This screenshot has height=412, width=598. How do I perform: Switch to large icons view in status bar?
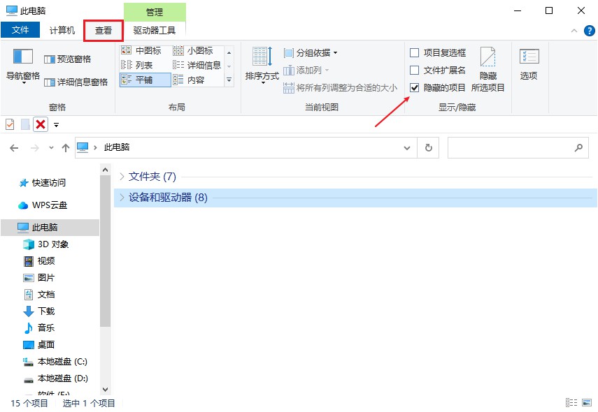point(587,402)
